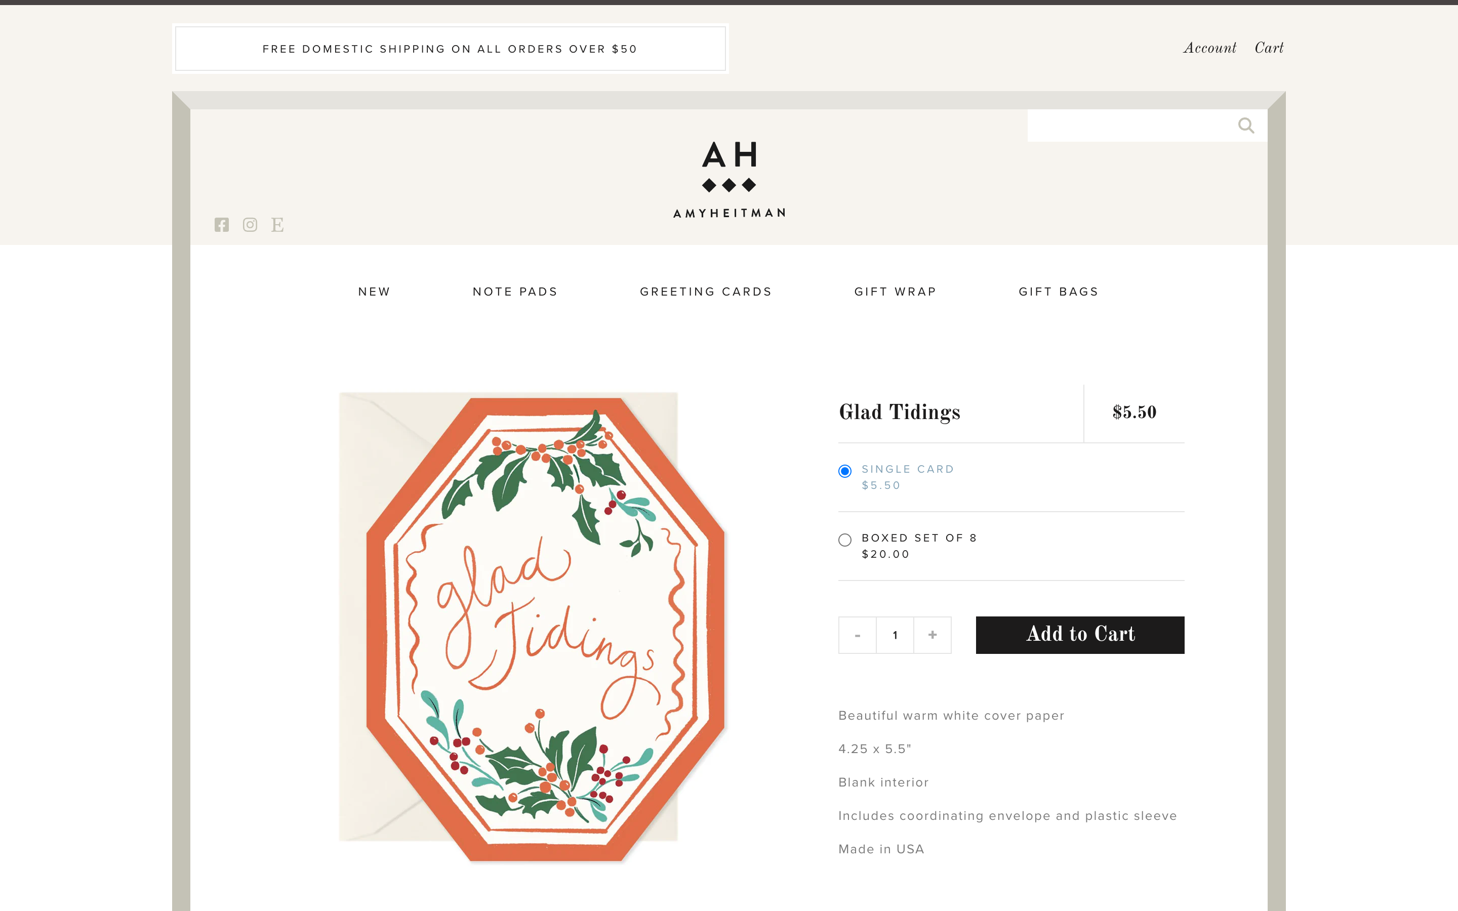This screenshot has height=911, width=1458.
Task: Click the Glad Tidings card product image
Action: point(533,627)
